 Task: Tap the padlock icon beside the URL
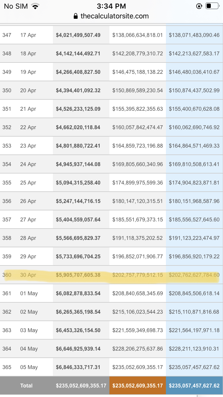[76, 16]
